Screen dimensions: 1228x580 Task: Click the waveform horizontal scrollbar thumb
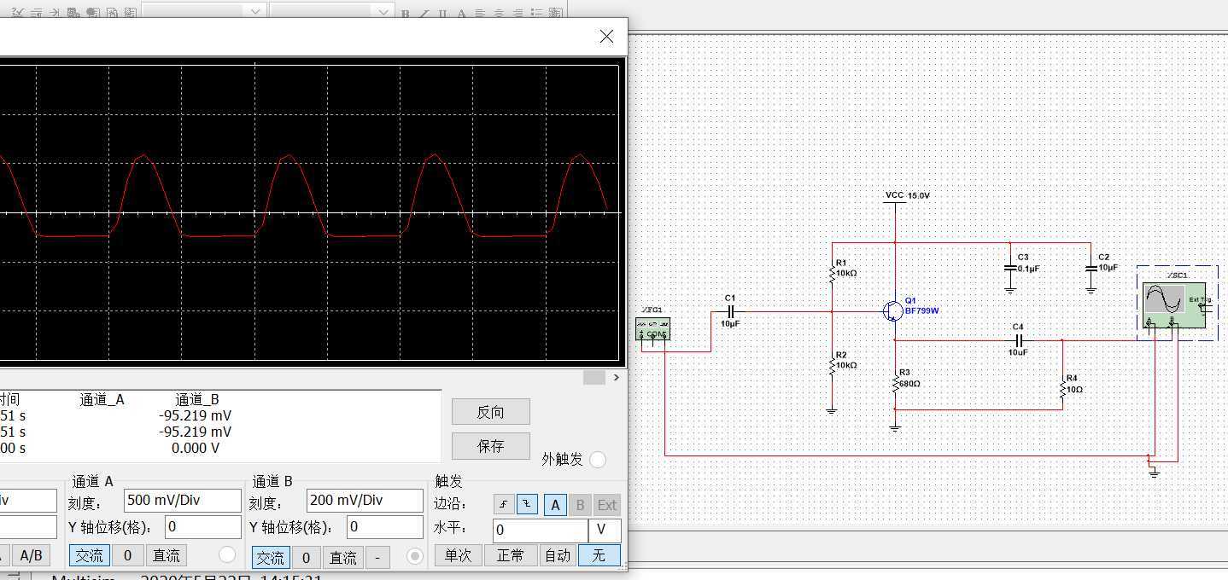pos(594,377)
